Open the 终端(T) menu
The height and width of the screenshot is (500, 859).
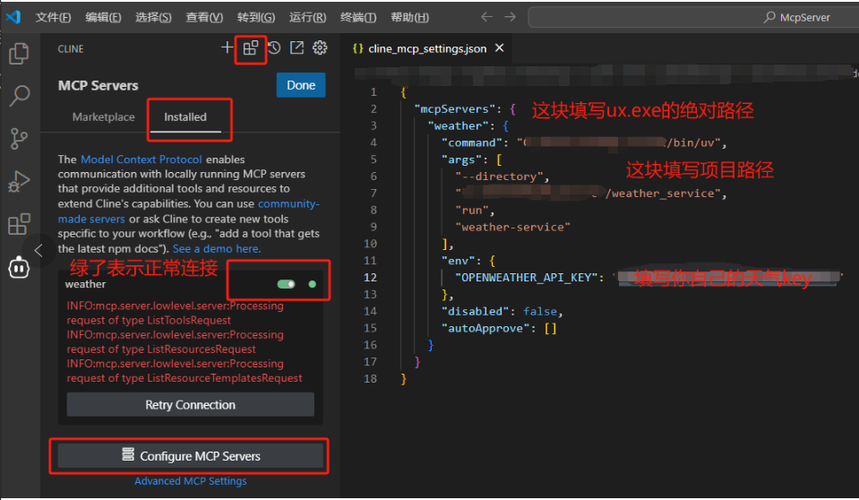[357, 18]
